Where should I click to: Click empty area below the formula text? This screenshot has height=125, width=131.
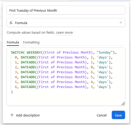[x=66, y=99]
